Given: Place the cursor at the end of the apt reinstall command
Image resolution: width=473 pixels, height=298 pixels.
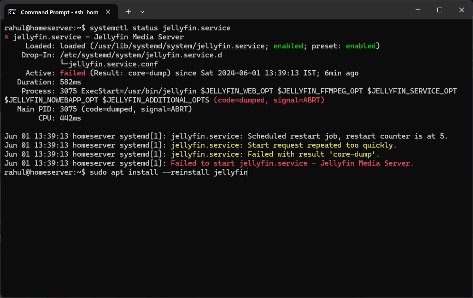Looking at the screenshot, I should pos(248,172).
